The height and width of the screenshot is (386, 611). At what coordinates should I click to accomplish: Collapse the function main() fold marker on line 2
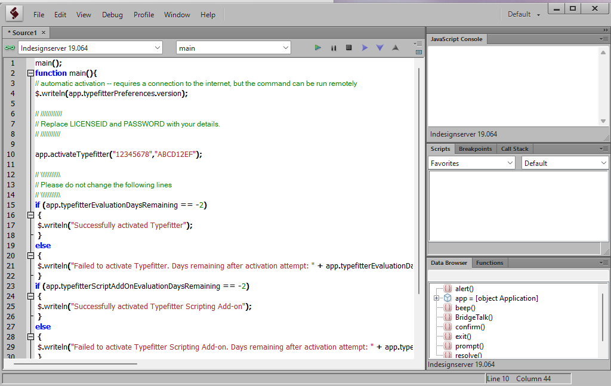click(30, 73)
